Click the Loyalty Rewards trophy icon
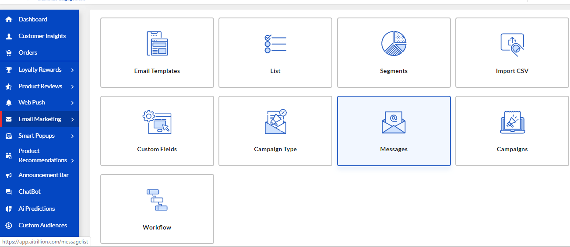The width and height of the screenshot is (570, 247). pos(9,70)
